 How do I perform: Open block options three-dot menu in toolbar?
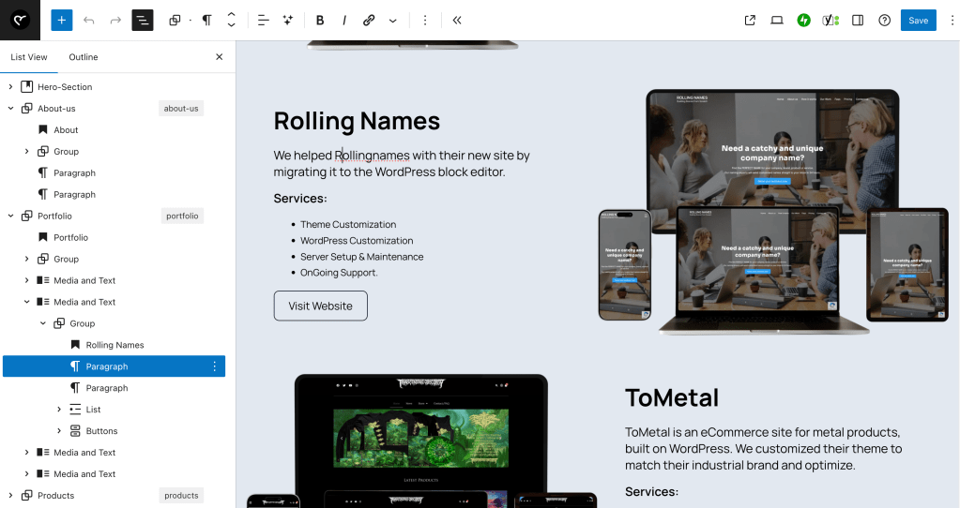(425, 21)
